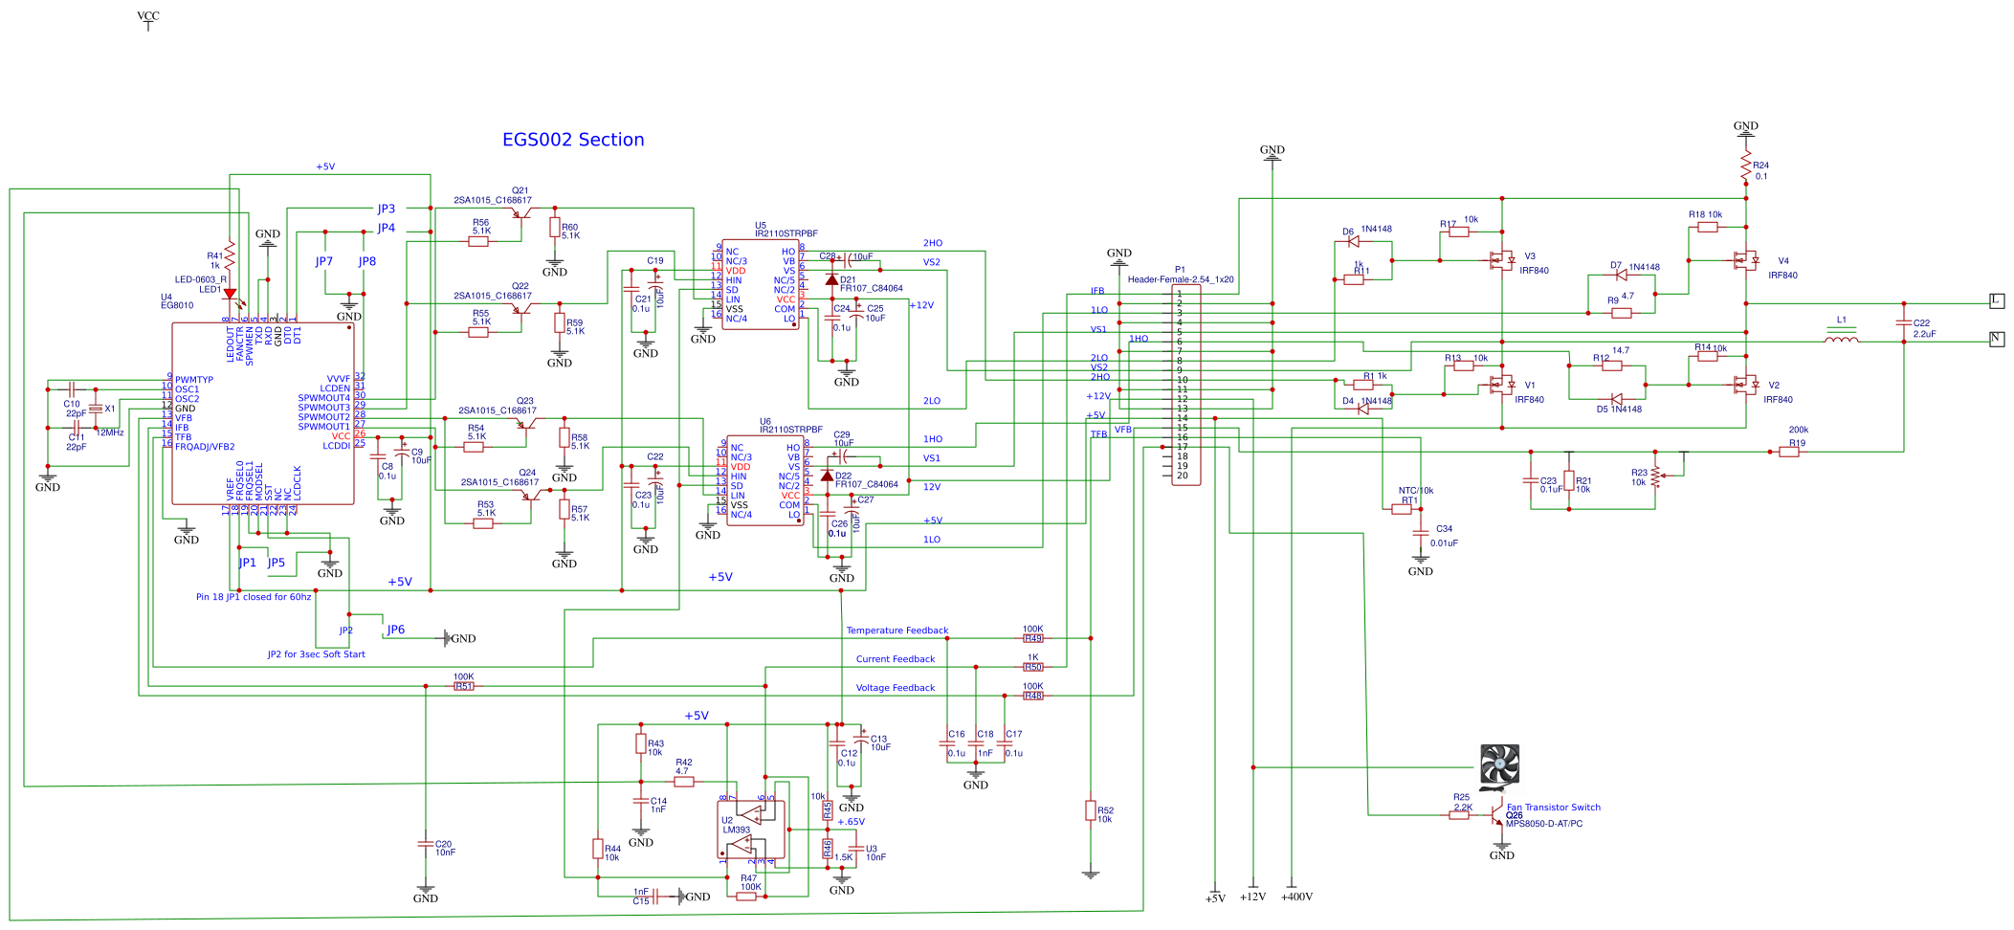Click the Fan Transistor Switch label
The width and height of the screenshot is (2014, 930).
tap(1553, 807)
